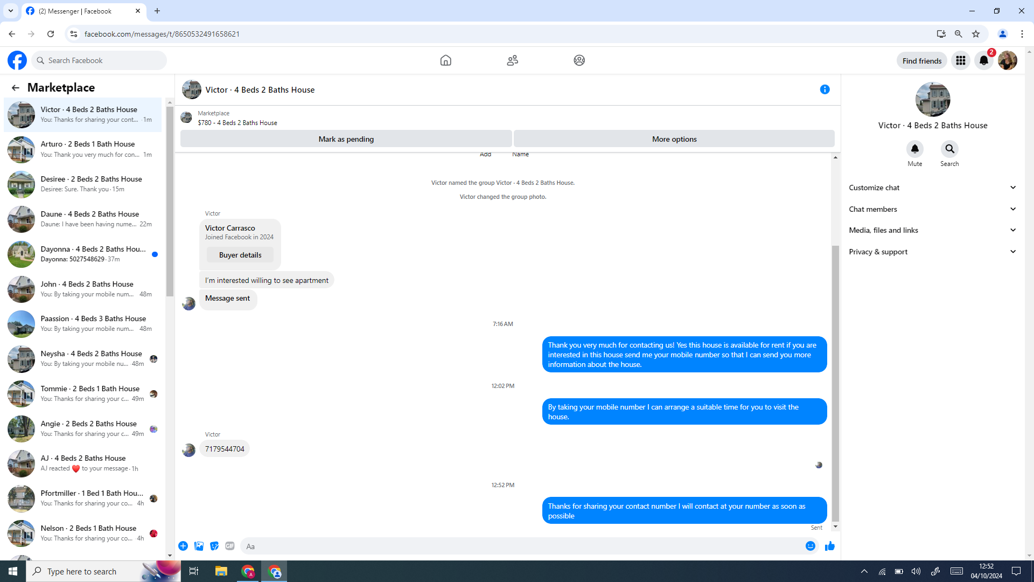The height and width of the screenshot is (582, 1034).
Task: Open Facebook home via logo
Action: click(x=17, y=60)
